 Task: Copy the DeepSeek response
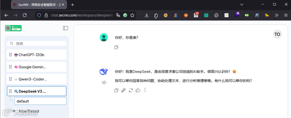(x=116, y=90)
